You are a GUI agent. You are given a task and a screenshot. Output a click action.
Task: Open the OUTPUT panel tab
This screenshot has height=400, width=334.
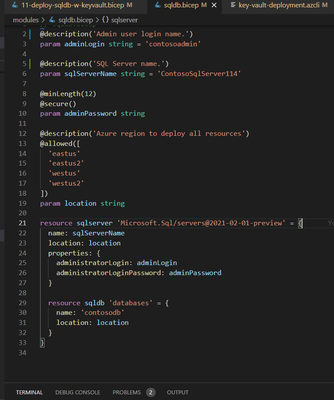tap(177, 392)
